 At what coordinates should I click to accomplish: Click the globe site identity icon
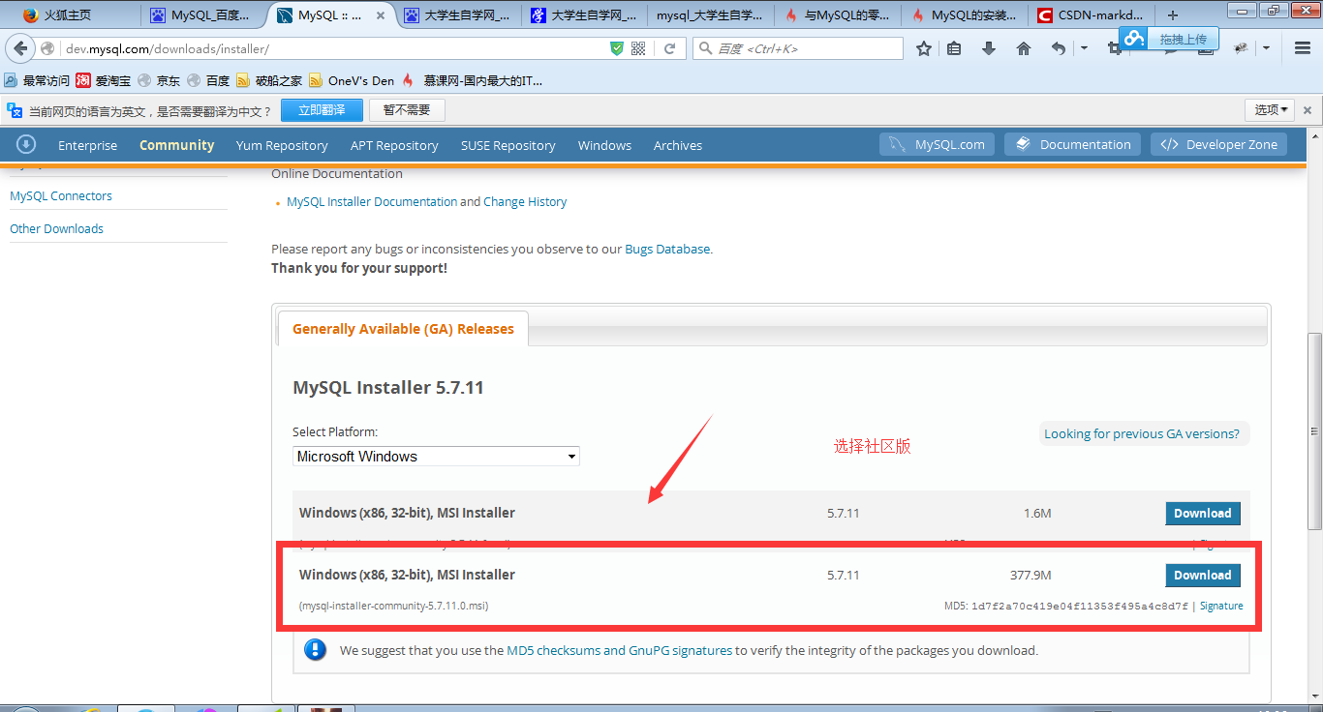pos(47,48)
